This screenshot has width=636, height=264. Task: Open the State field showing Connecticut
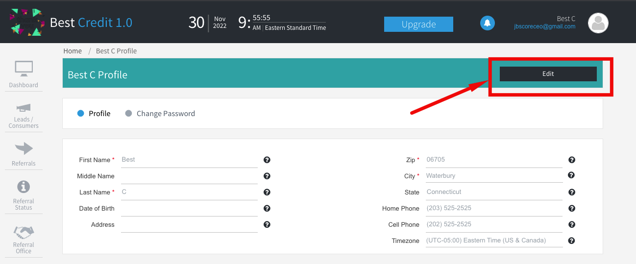[494, 192]
